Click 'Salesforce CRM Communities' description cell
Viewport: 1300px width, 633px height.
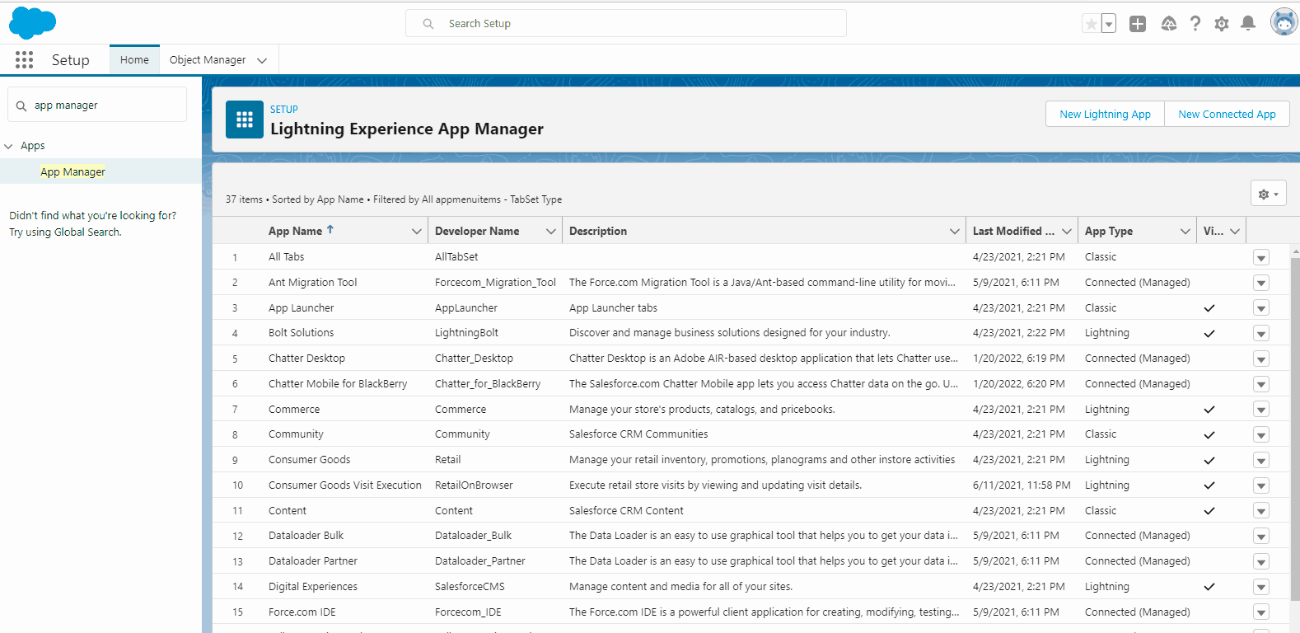click(638, 434)
